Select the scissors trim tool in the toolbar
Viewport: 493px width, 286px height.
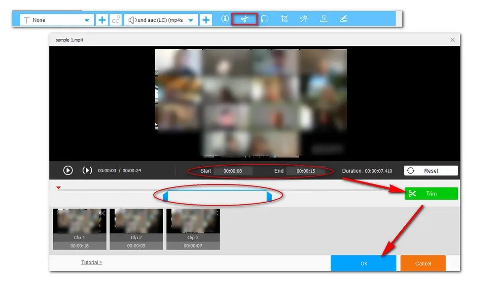[245, 19]
